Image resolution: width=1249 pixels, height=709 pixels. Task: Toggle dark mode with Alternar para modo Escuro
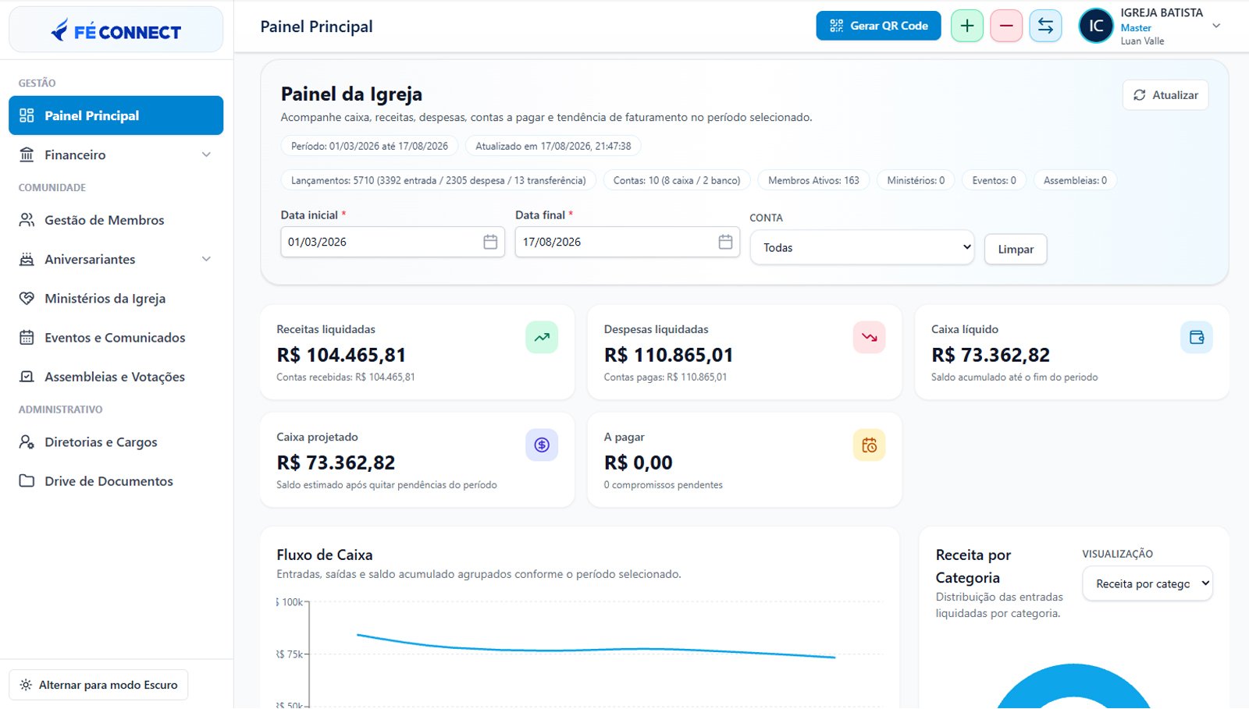coord(98,685)
